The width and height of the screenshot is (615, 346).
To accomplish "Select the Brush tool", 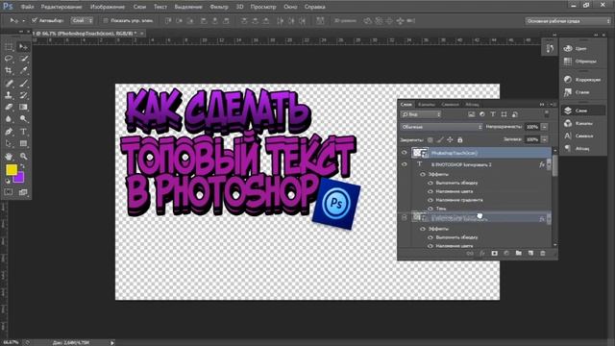I will 23,84.
